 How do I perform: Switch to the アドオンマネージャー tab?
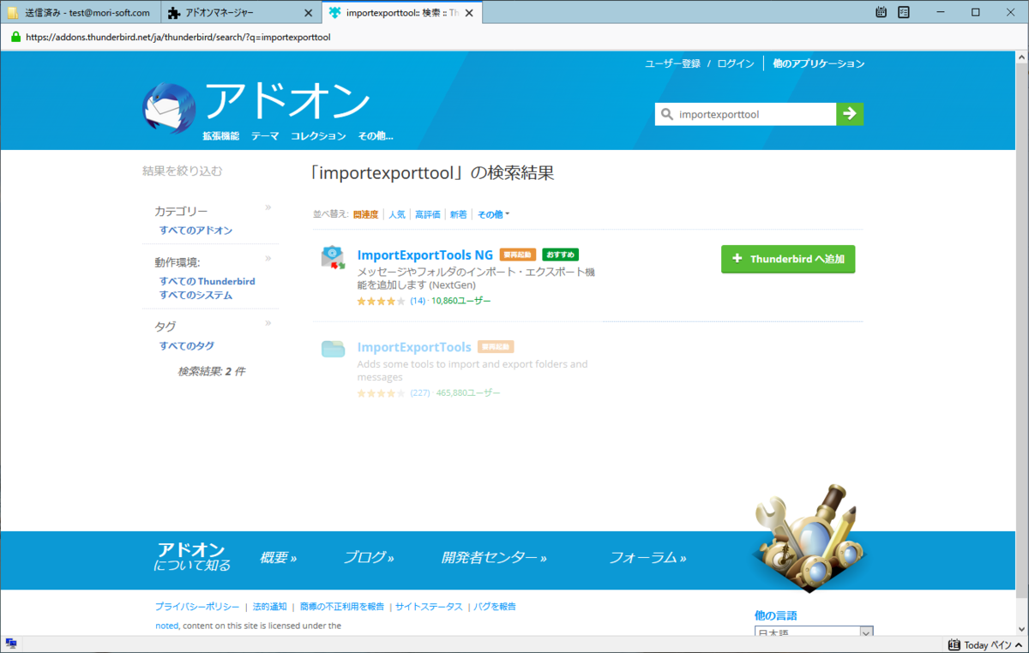tap(240, 13)
